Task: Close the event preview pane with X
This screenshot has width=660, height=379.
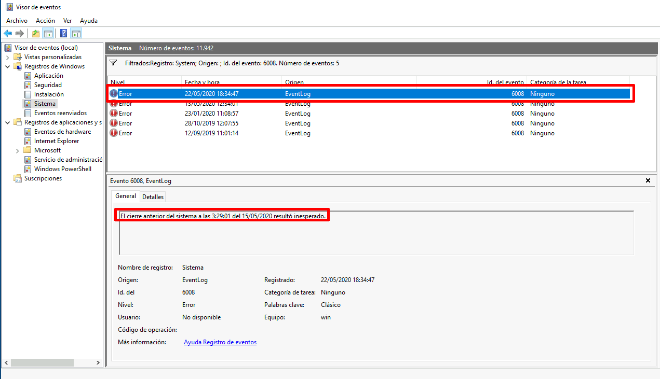Action: pos(648,180)
